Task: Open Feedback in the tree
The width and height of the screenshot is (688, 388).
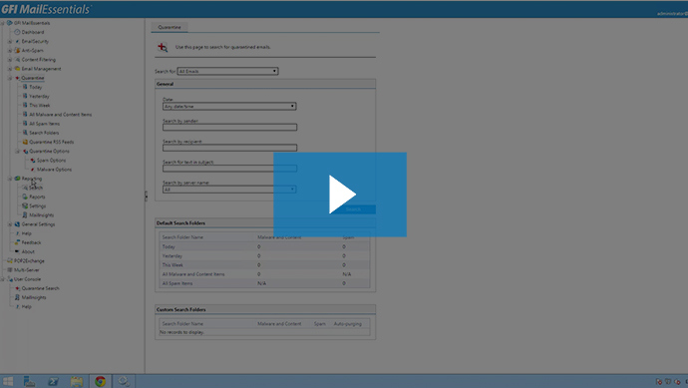Action: click(x=31, y=242)
